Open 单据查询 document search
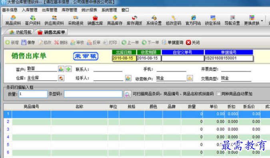270x158 pixels. [172, 42]
